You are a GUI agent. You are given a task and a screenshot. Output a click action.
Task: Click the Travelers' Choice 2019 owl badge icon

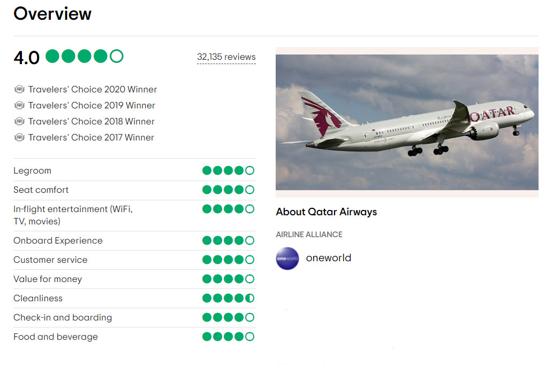[x=20, y=105]
